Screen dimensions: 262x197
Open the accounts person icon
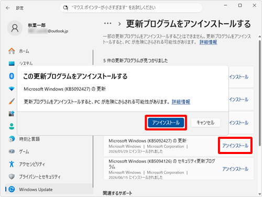click(x=12, y=126)
